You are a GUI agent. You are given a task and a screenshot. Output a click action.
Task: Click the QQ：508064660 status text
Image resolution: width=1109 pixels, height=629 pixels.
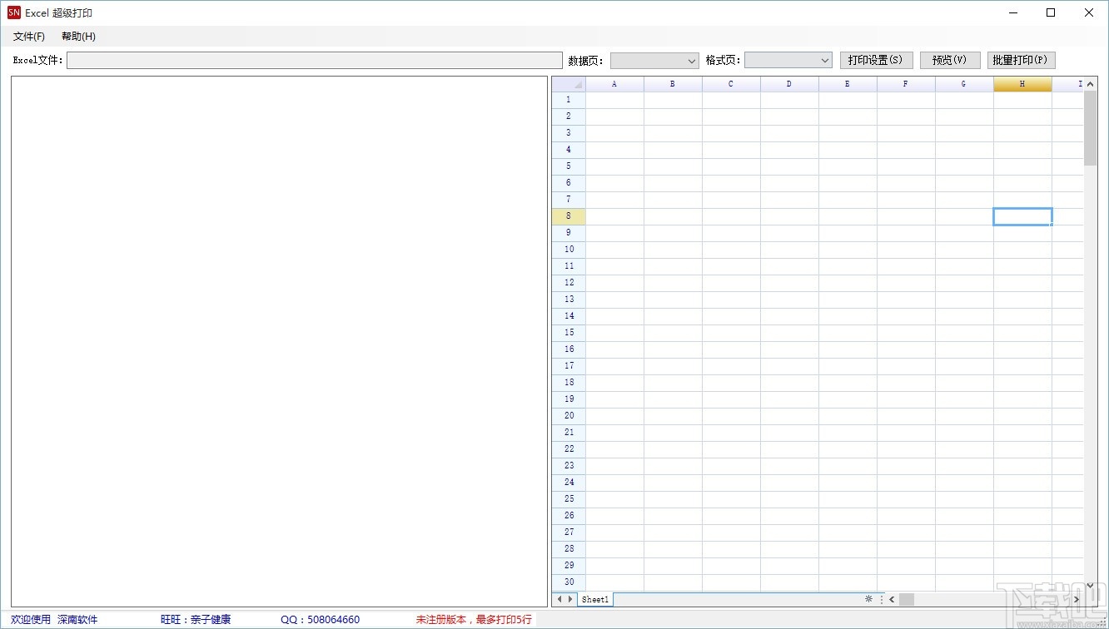[321, 620]
